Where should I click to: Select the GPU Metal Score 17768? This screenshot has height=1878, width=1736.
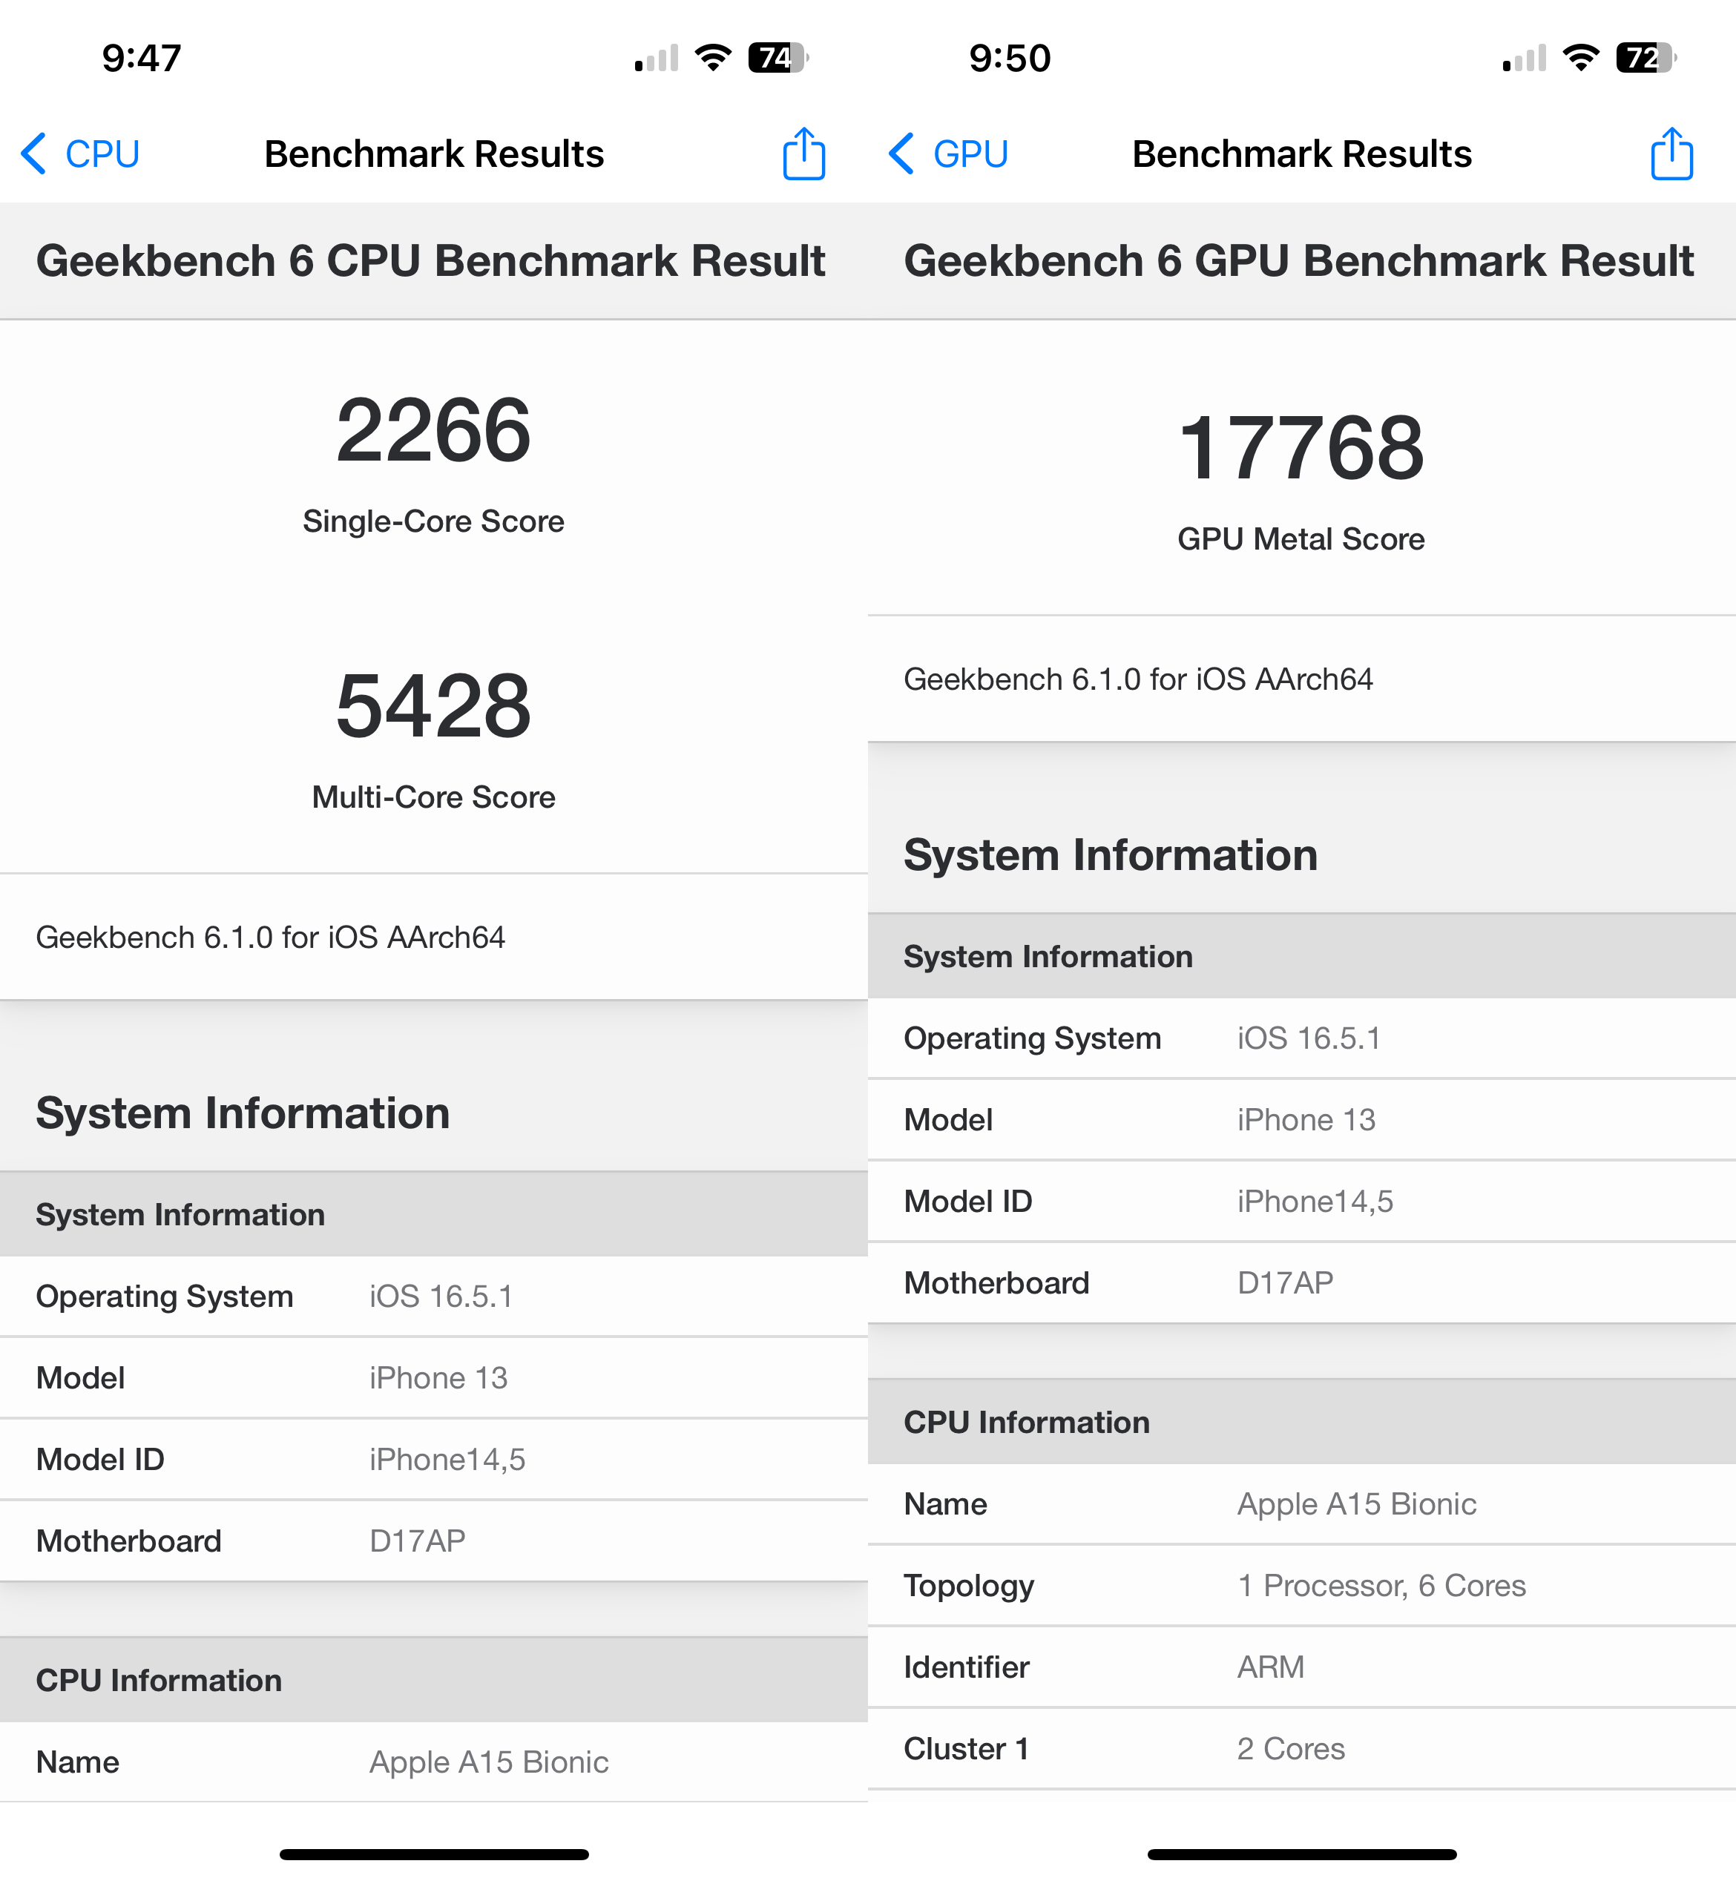pos(1299,444)
